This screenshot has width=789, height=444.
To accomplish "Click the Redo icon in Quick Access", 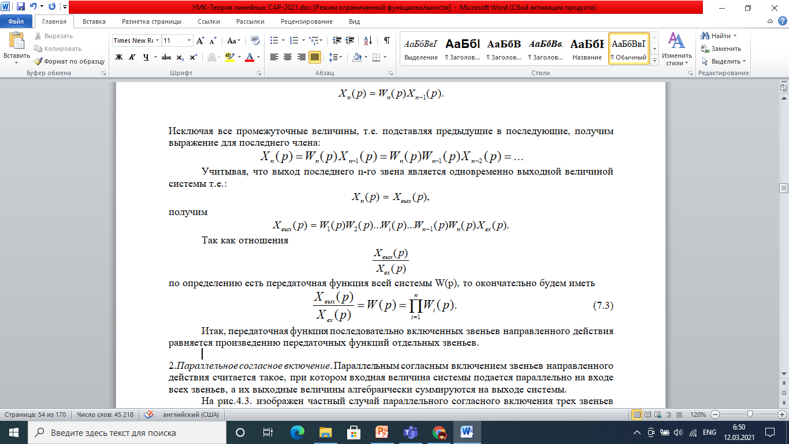I will 53,7.
